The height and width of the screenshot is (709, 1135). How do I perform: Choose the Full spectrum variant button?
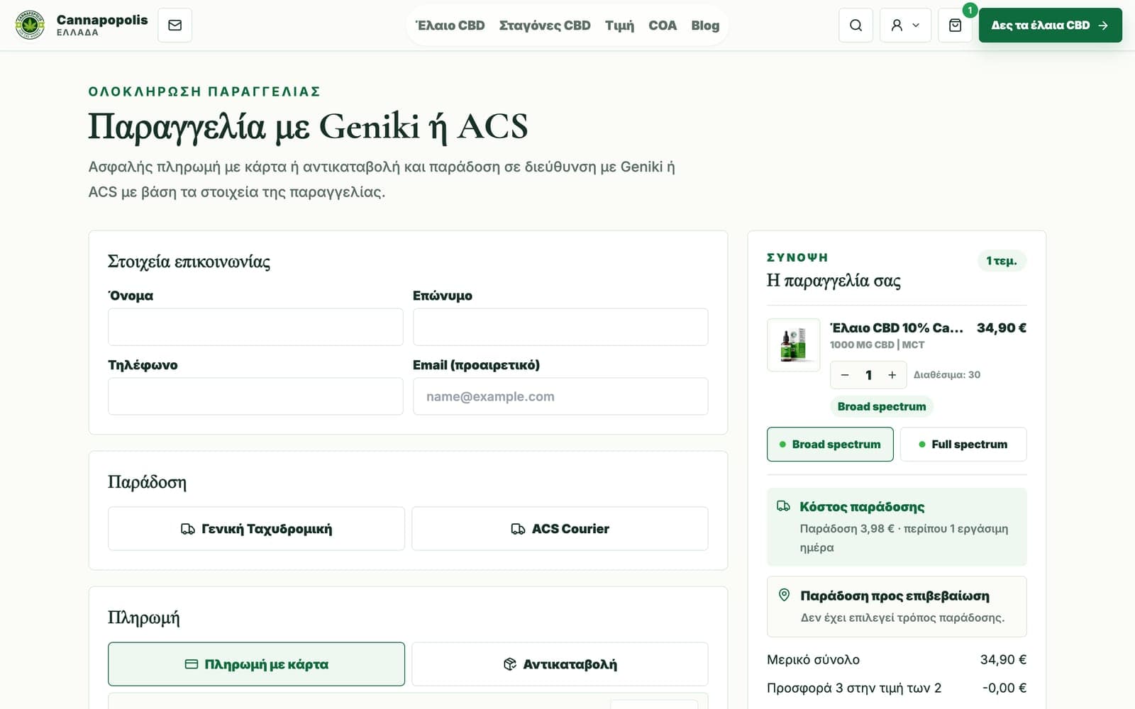pyautogui.click(x=963, y=445)
